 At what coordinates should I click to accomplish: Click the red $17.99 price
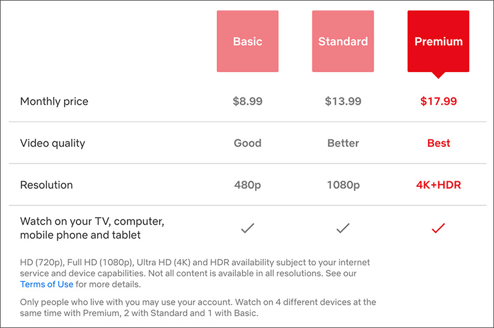438,101
